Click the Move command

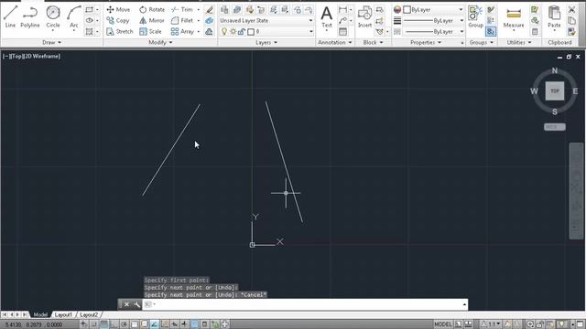[118, 9]
